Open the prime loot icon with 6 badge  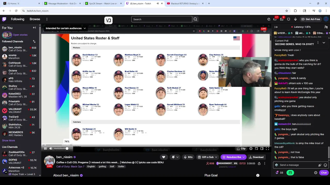[x=282, y=19]
